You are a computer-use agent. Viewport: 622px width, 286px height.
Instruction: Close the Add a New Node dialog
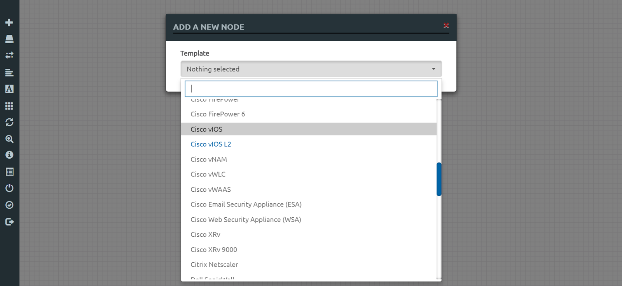coord(446,26)
